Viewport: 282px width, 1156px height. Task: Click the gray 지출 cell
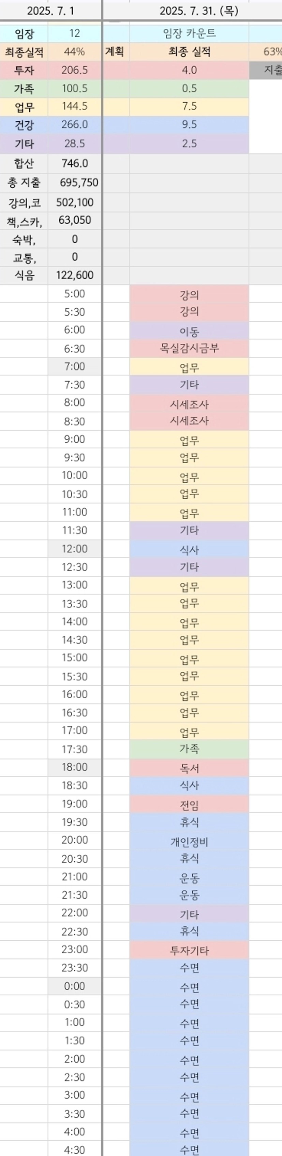click(266, 70)
